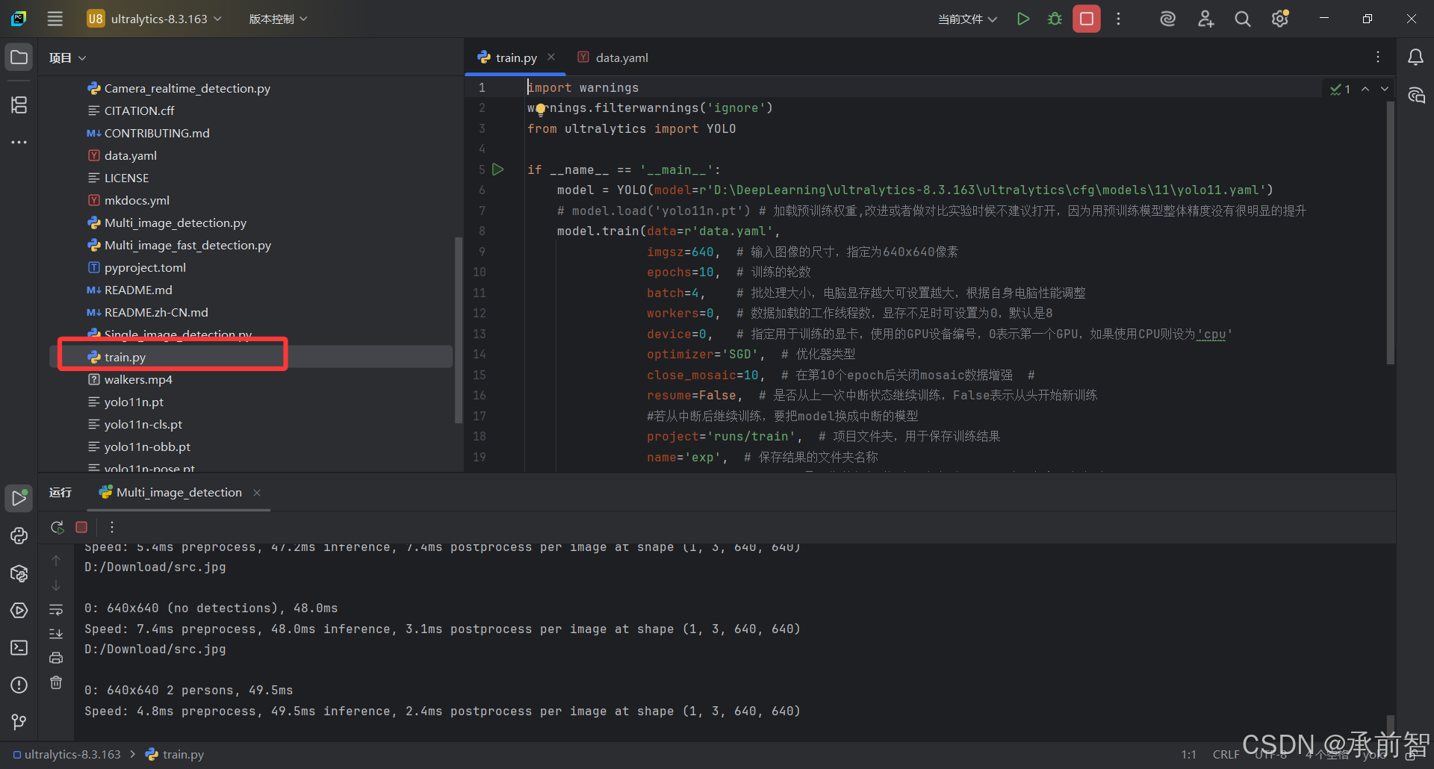Open the 版本控制 dropdown
Image resolution: width=1434 pixels, height=769 pixels.
coord(278,19)
